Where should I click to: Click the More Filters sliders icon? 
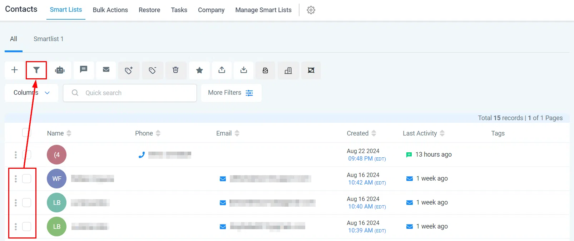tap(249, 93)
